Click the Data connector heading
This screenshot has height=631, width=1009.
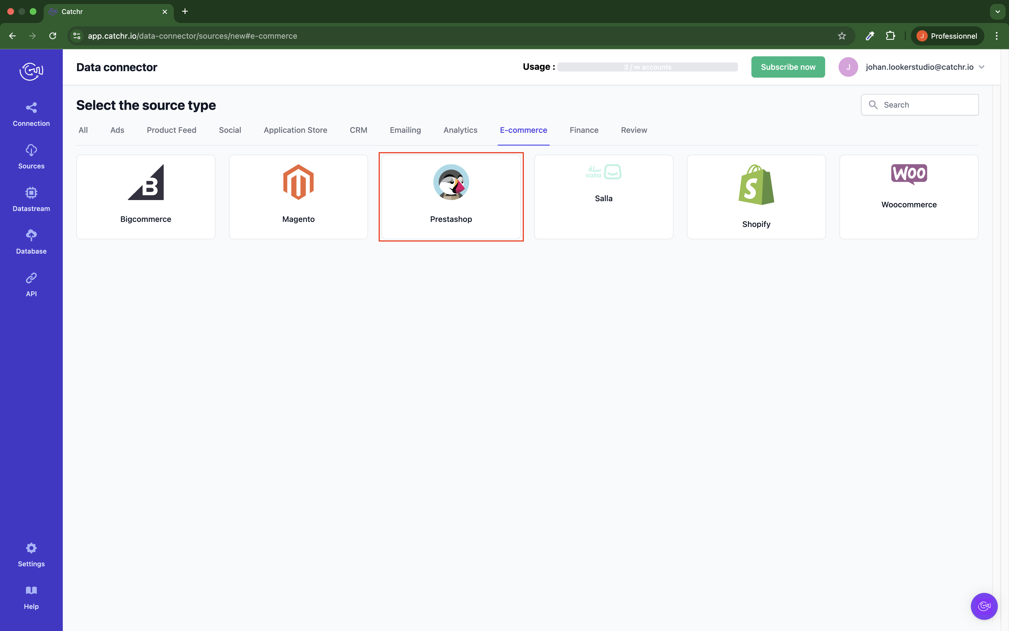pyautogui.click(x=117, y=67)
